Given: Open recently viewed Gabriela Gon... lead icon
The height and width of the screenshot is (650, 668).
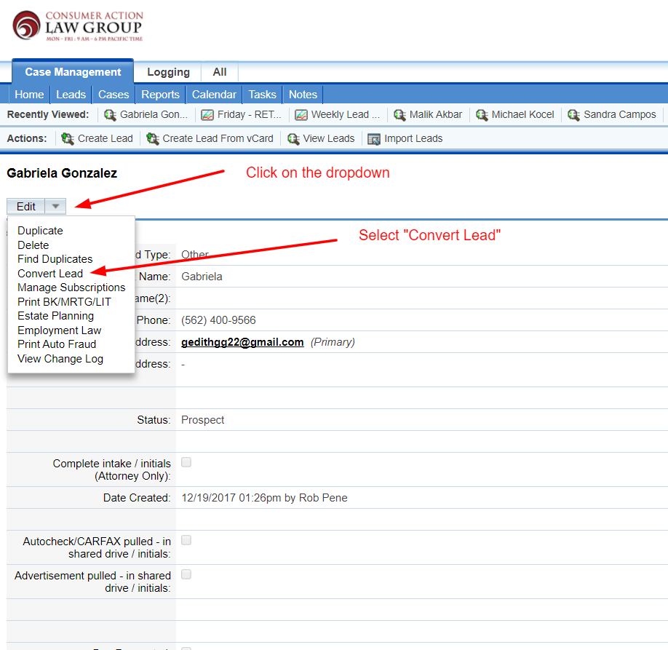Looking at the screenshot, I should click(111, 115).
